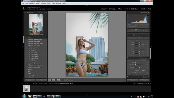Screen dimensions: 174x98
Task: Click the Previous button
Action: pyautogui.click(x=132, y=80)
